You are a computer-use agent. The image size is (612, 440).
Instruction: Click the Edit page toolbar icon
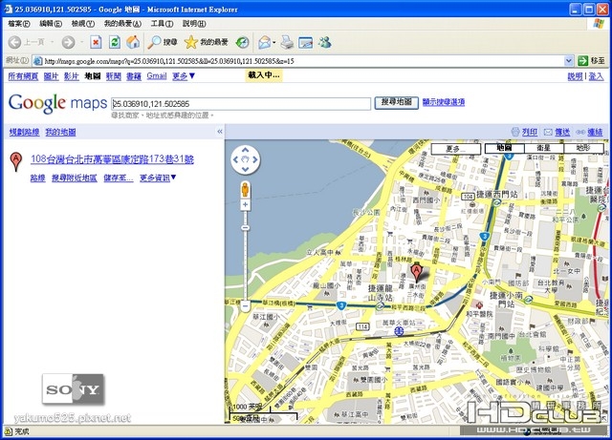pyautogui.click(x=306, y=42)
